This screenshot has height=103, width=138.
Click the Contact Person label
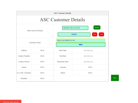click(x=24, y=62)
